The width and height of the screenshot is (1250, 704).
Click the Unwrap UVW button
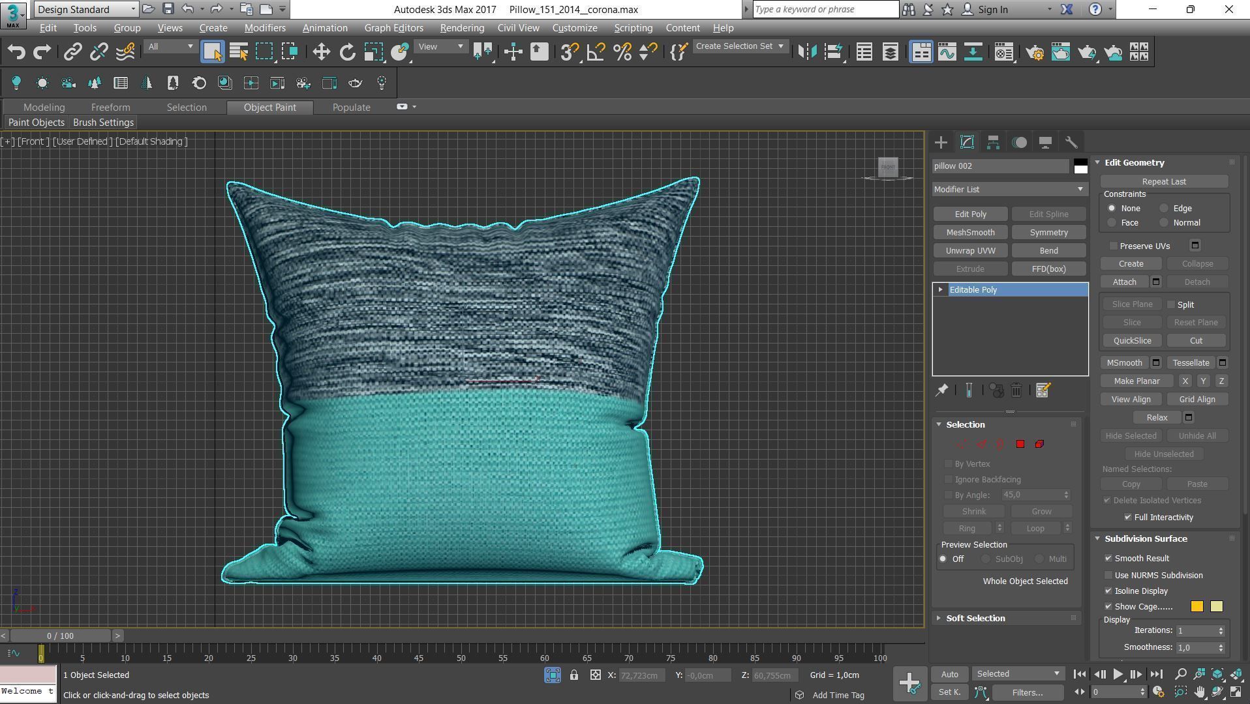tap(970, 250)
